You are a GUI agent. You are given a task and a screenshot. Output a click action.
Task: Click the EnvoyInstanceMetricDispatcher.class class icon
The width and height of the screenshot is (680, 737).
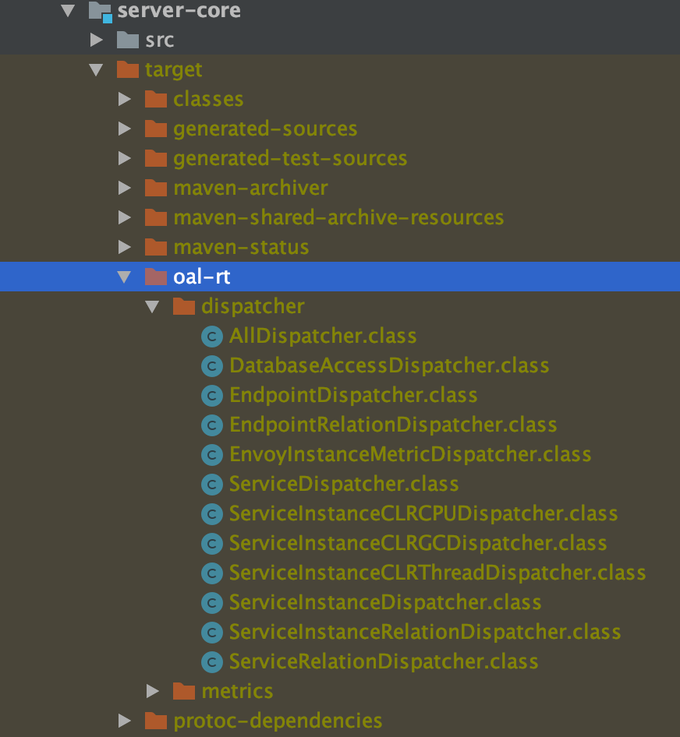pos(212,455)
